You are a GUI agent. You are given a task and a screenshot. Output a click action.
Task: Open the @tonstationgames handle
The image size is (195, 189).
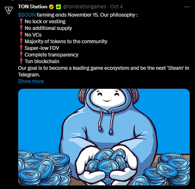tap(84, 7)
